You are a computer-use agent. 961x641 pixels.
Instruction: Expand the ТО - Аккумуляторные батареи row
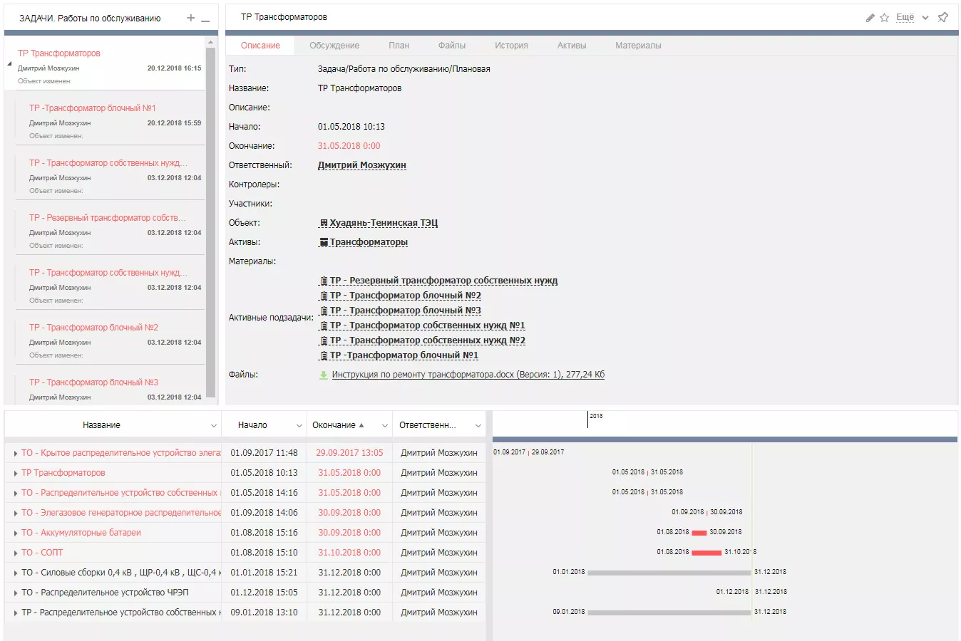15,533
